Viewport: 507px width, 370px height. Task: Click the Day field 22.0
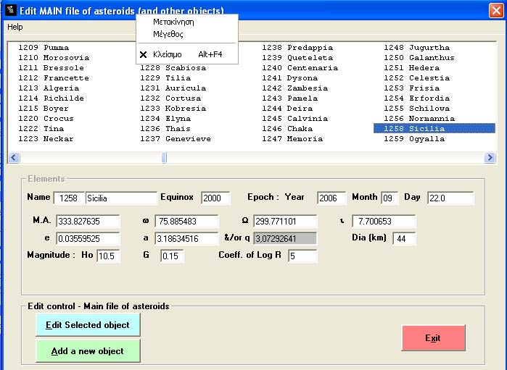[x=450, y=198]
